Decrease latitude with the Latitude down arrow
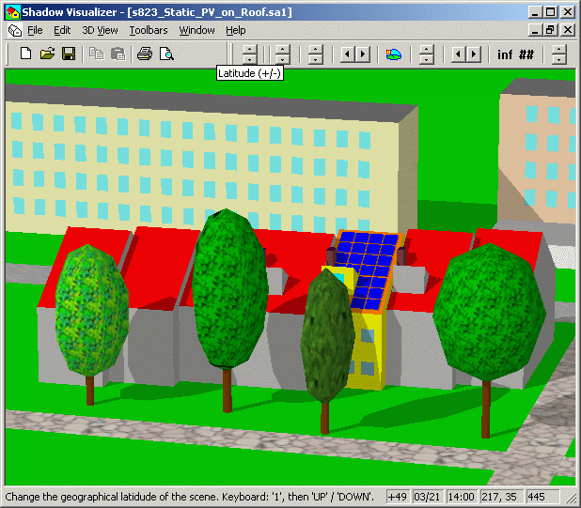Viewport: 581px width, 508px height. [250, 59]
